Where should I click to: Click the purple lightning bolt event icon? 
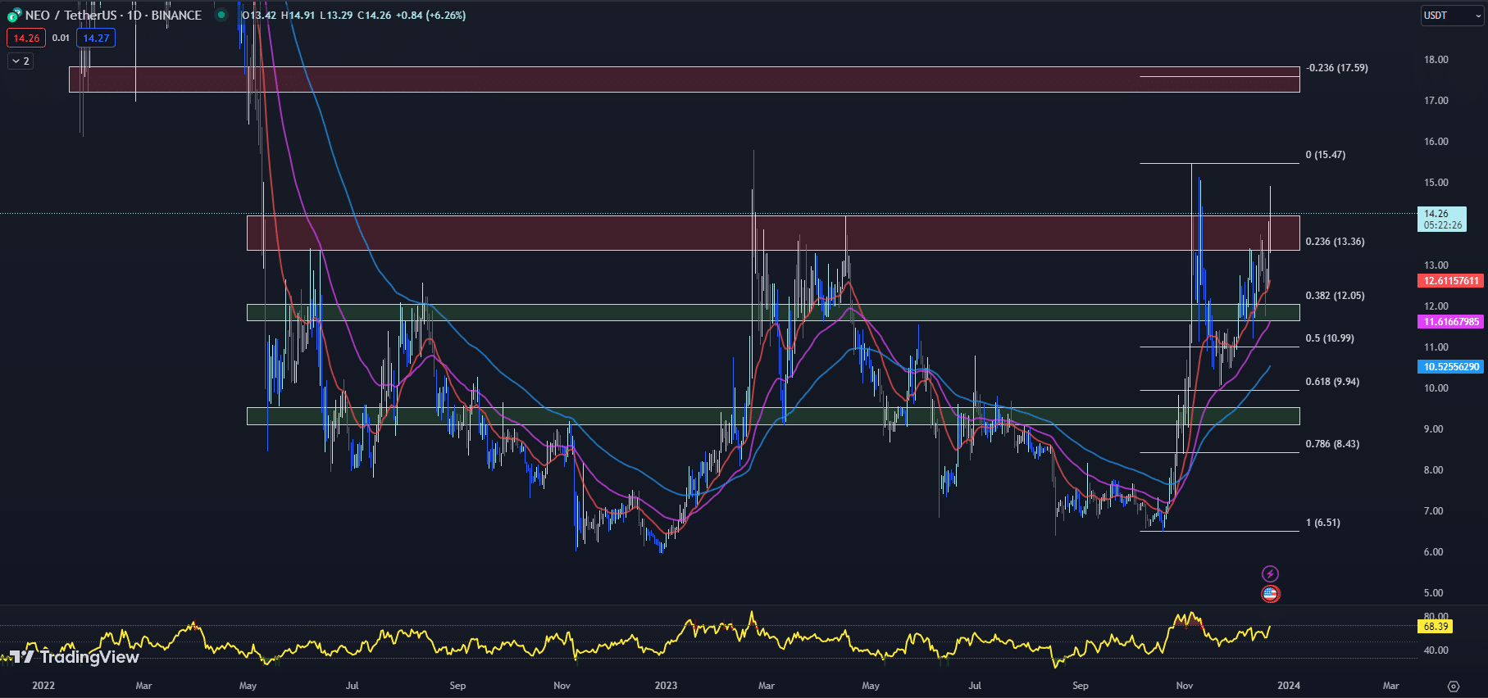tap(1270, 573)
